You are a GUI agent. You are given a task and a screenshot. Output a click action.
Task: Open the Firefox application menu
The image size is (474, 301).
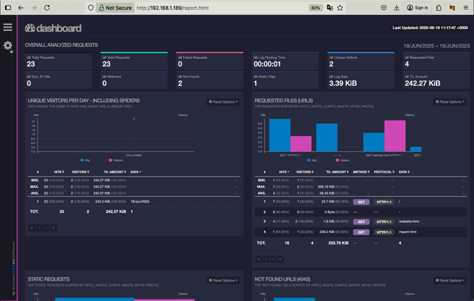click(466, 7)
